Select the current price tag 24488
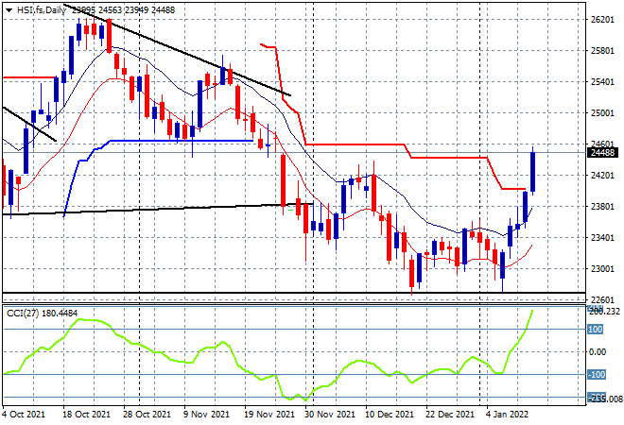This screenshot has width=624, height=425. click(x=602, y=153)
